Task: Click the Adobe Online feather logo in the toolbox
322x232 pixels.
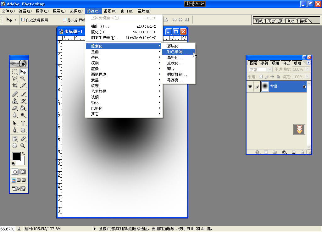Action: click(19, 64)
